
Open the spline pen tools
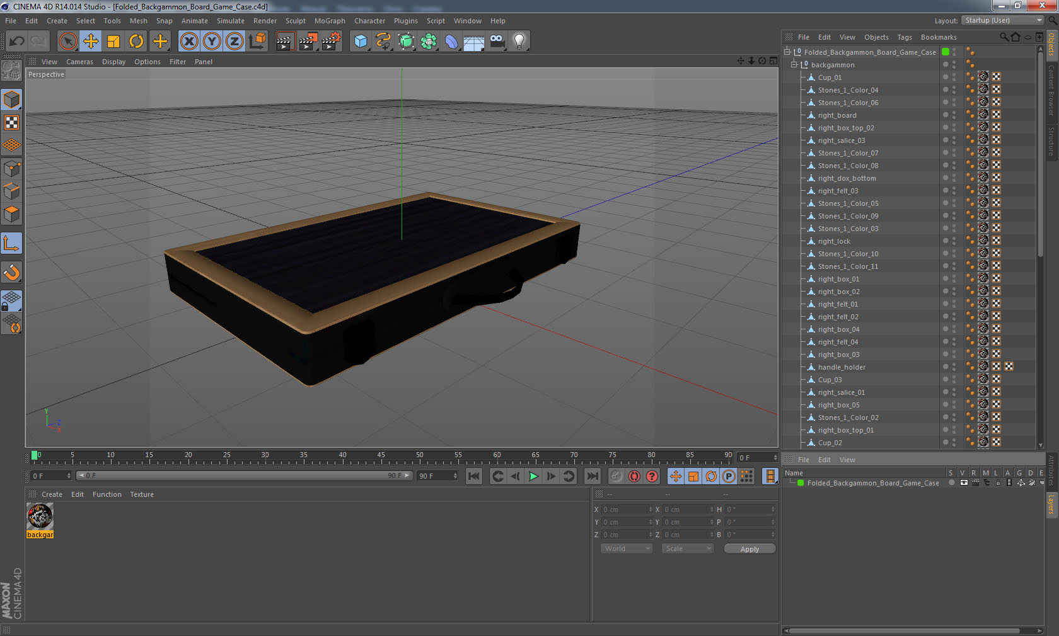tap(383, 42)
